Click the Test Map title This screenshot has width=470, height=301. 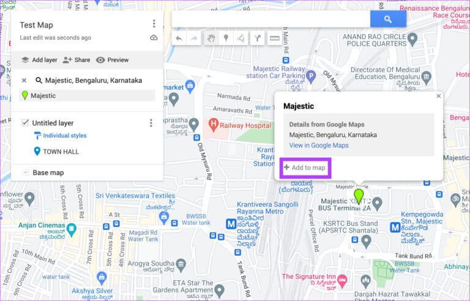[x=36, y=25]
